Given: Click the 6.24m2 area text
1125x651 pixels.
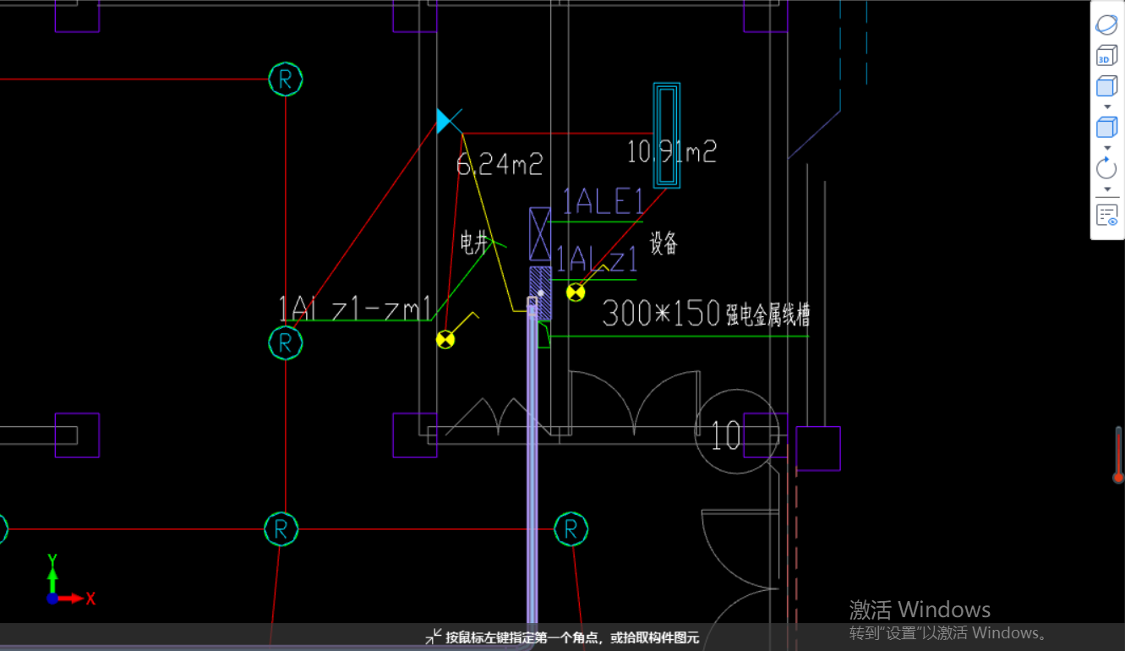Looking at the screenshot, I should pyautogui.click(x=499, y=164).
